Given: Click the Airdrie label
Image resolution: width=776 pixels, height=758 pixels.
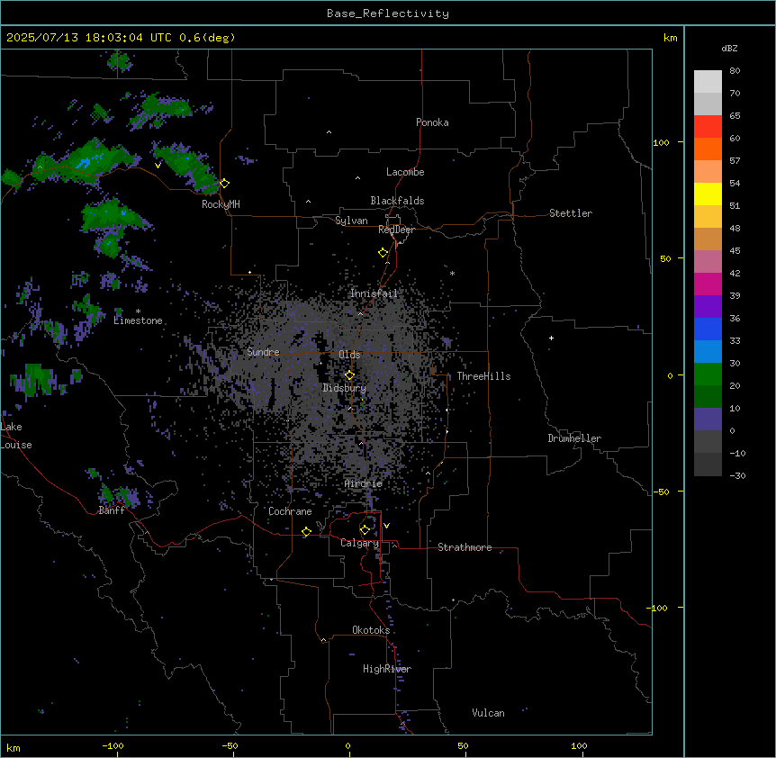Looking at the screenshot, I should [x=364, y=483].
